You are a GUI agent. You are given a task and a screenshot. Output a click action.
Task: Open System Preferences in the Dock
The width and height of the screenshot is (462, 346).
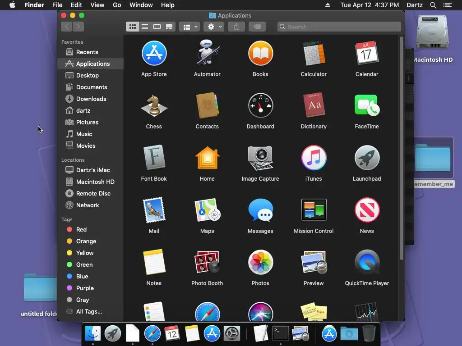(x=232, y=334)
